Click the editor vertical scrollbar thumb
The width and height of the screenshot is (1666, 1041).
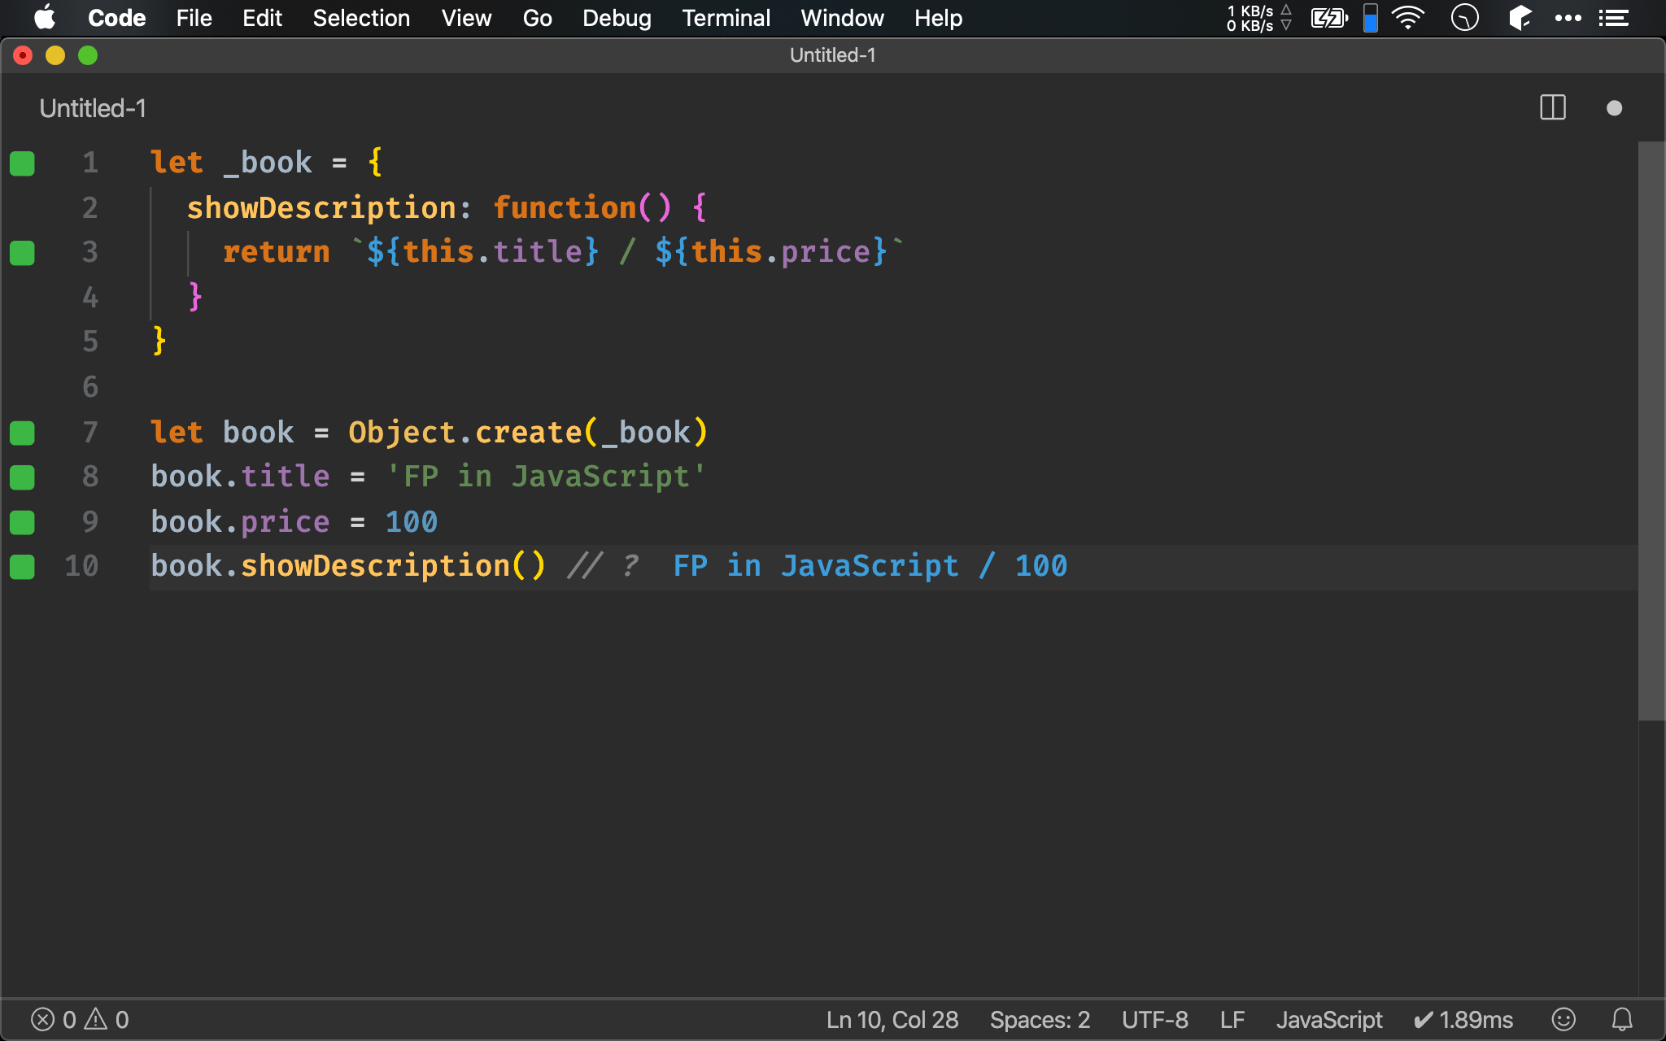pyautogui.click(x=1651, y=431)
